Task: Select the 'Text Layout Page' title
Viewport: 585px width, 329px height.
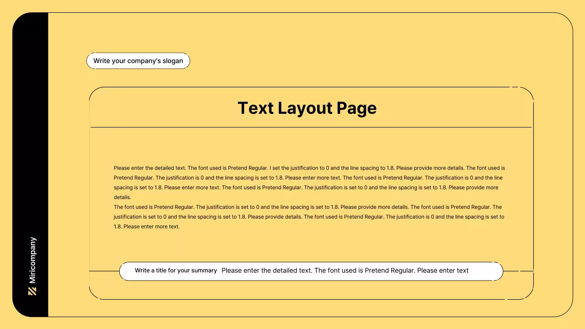Action: (307, 108)
